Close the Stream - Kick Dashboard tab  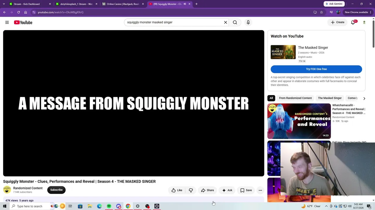point(50,4)
